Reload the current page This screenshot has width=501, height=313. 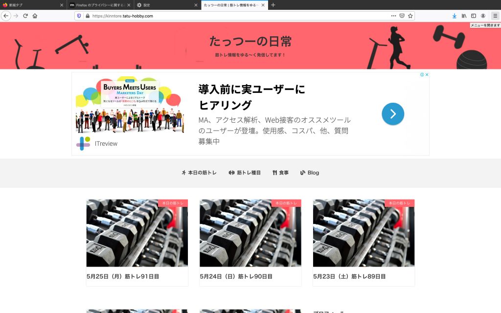25,16
